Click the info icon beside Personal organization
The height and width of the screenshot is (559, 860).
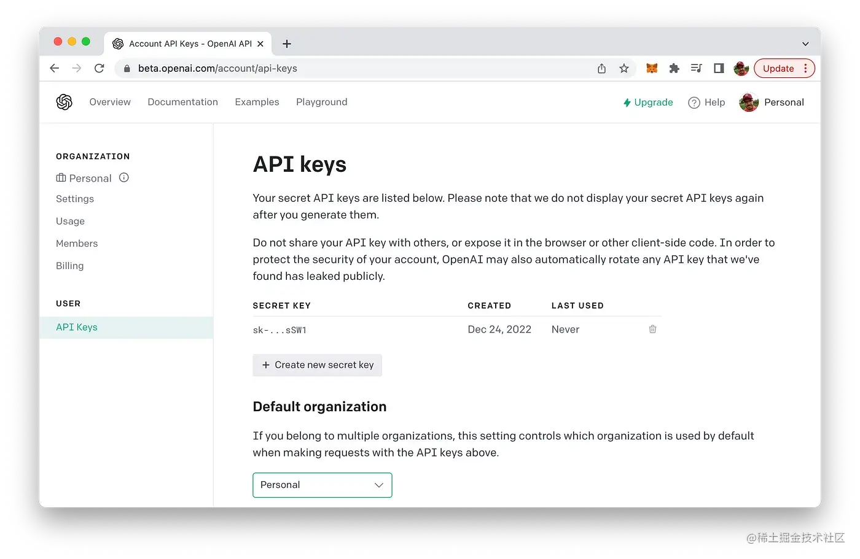click(124, 178)
